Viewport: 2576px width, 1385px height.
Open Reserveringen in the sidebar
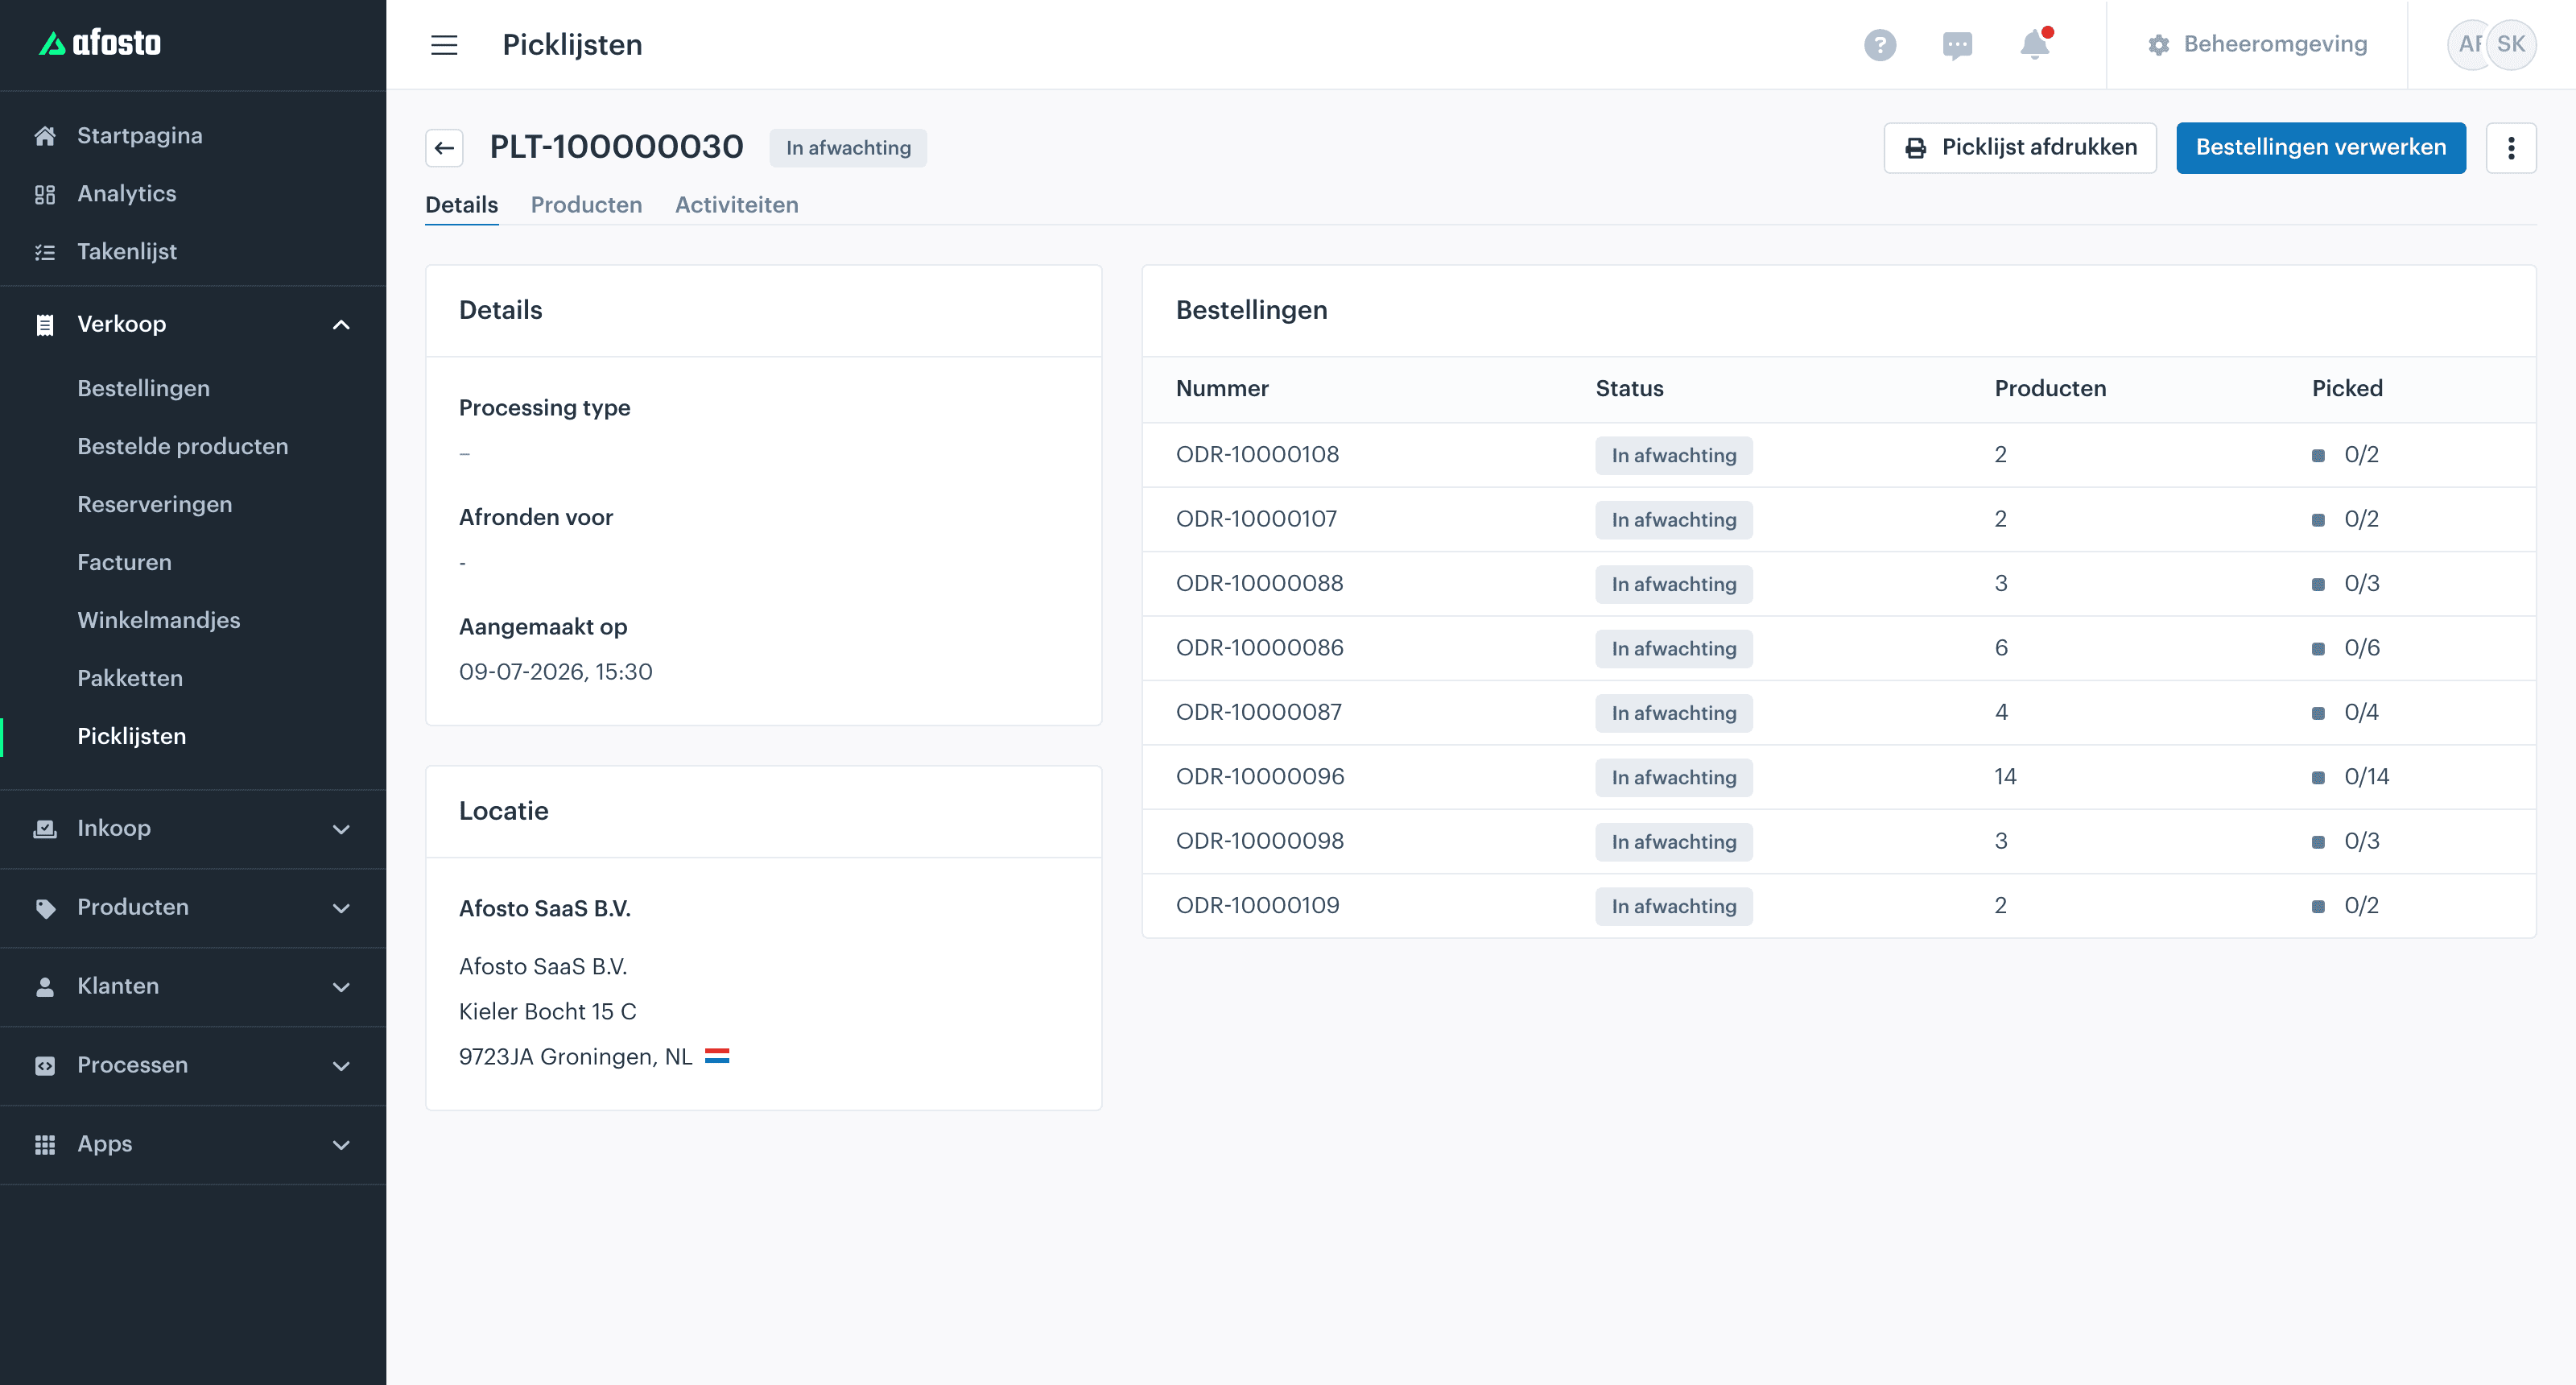click(x=154, y=504)
